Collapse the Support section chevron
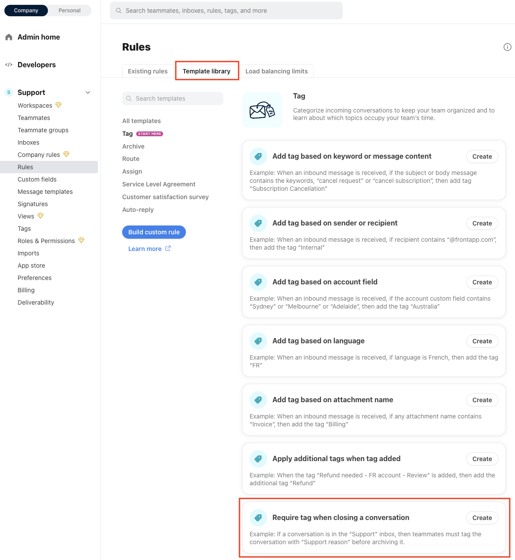Viewport: 515px width, 560px height. 88,92
